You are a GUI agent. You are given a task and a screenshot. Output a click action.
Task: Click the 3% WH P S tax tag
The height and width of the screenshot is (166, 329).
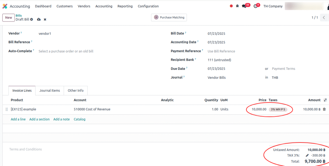[278, 109]
